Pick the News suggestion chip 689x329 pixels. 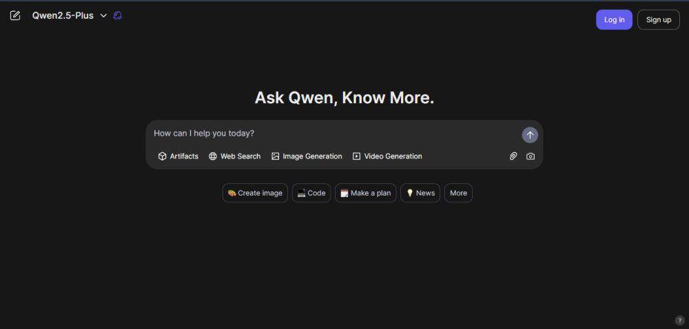click(420, 193)
